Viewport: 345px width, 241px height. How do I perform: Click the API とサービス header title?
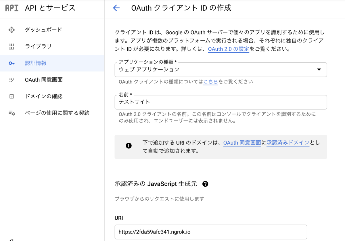tap(50, 8)
